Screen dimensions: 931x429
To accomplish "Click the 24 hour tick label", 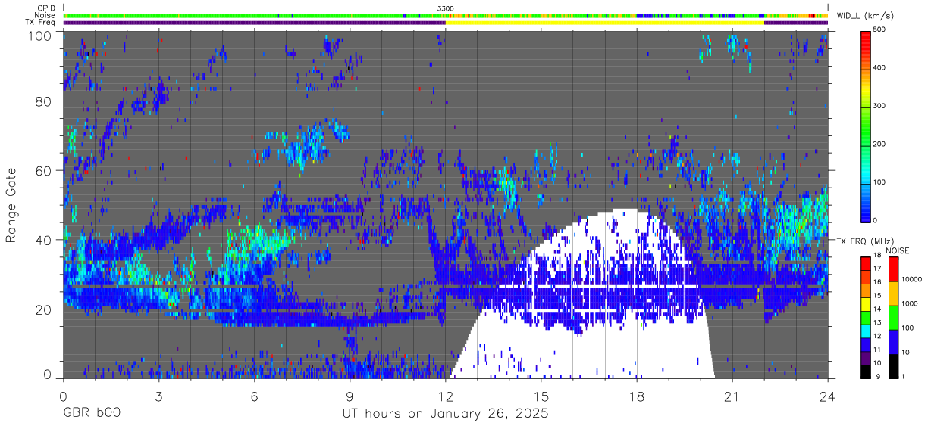I will point(827,396).
